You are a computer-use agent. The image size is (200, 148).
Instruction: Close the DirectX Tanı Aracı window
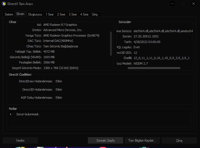click(x=194, y=4)
